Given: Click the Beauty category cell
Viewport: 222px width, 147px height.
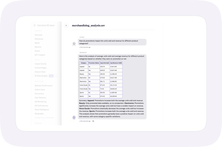Looking at the screenshot, I should click(x=84, y=74).
